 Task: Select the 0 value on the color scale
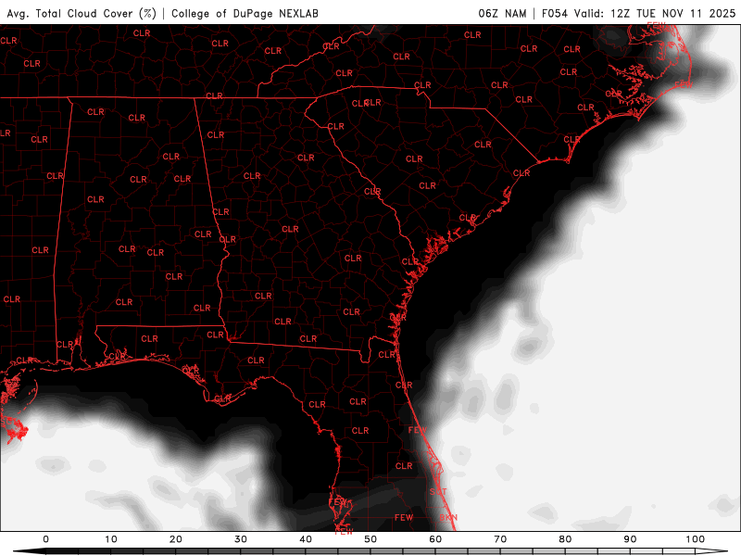(45, 539)
